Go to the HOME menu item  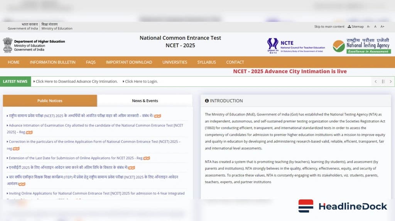click(14, 62)
